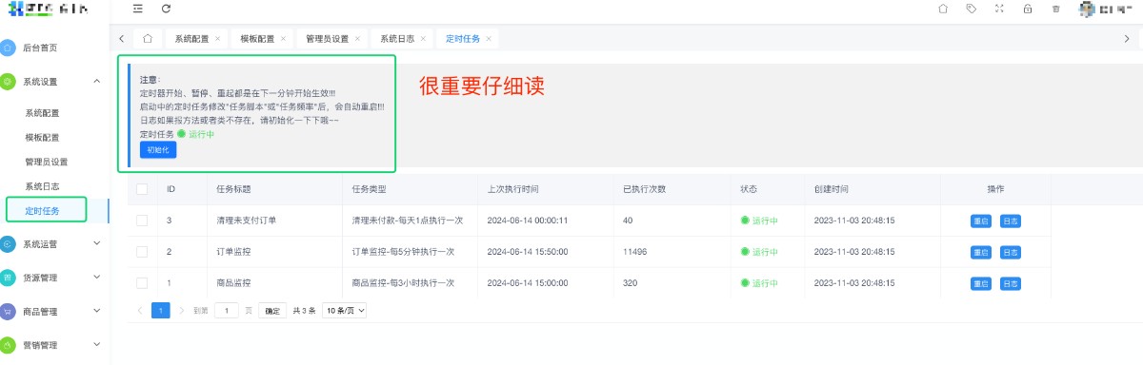The width and height of the screenshot is (1143, 365).
Task: Click the 后台首页 sidebar icon
Action: (x=9, y=48)
